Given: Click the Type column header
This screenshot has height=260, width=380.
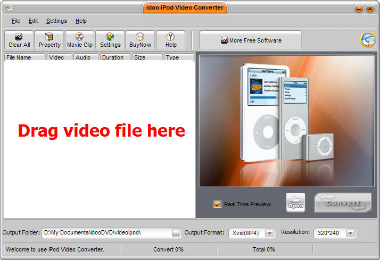Looking at the screenshot, I should point(179,57).
